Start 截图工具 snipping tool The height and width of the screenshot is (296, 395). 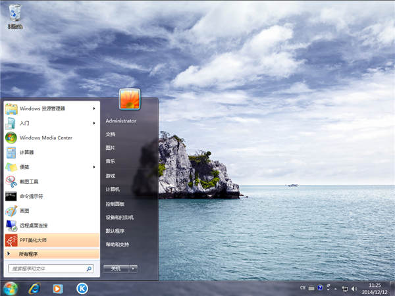tap(51, 182)
